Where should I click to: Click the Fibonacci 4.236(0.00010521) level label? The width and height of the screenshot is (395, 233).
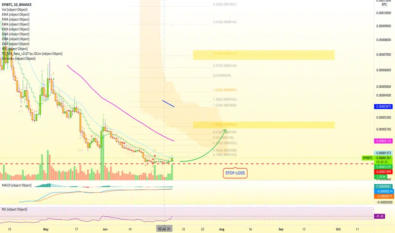pyautogui.click(x=225, y=4)
